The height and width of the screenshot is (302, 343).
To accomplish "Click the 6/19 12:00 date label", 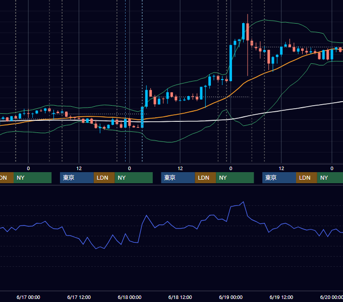I will (x=281, y=297).
